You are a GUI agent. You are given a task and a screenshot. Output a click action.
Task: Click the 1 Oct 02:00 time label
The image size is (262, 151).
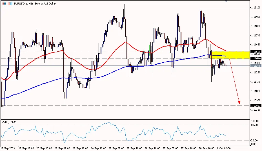224,148
